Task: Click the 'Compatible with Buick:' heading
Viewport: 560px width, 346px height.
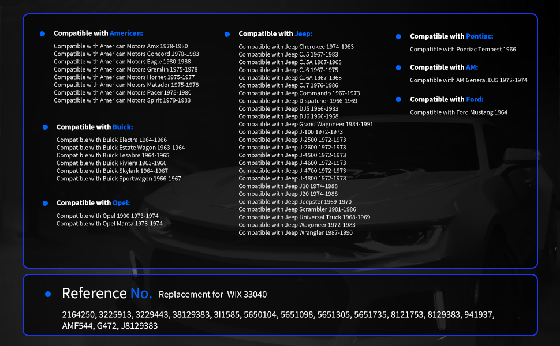Action: pyautogui.click(x=95, y=127)
